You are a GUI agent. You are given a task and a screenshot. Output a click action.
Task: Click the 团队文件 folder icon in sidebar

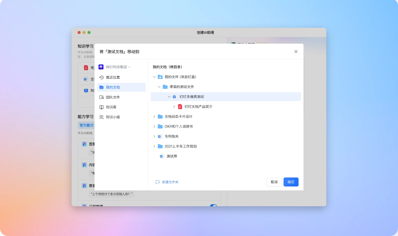point(101,97)
